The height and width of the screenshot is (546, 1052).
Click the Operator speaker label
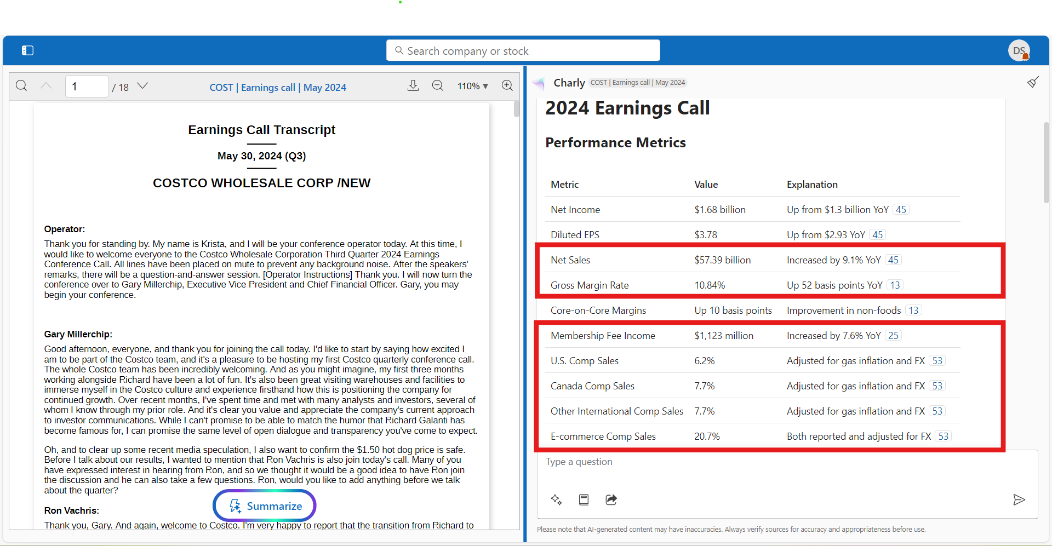[x=64, y=229]
